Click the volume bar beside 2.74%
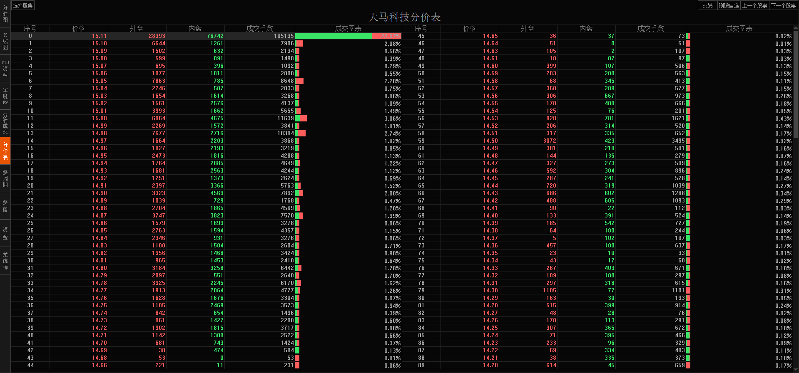The height and width of the screenshot is (373, 799). point(301,133)
